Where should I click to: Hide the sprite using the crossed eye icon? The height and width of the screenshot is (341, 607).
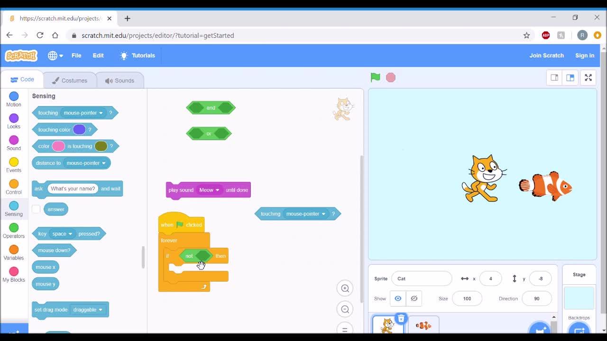(x=414, y=298)
